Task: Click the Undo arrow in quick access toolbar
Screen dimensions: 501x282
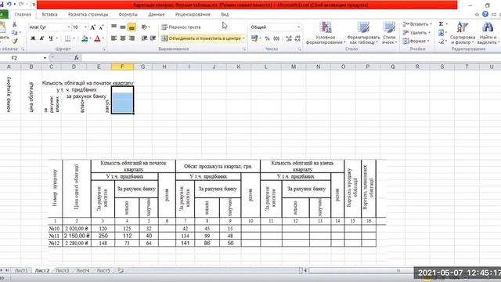Action: click(x=9, y=4)
